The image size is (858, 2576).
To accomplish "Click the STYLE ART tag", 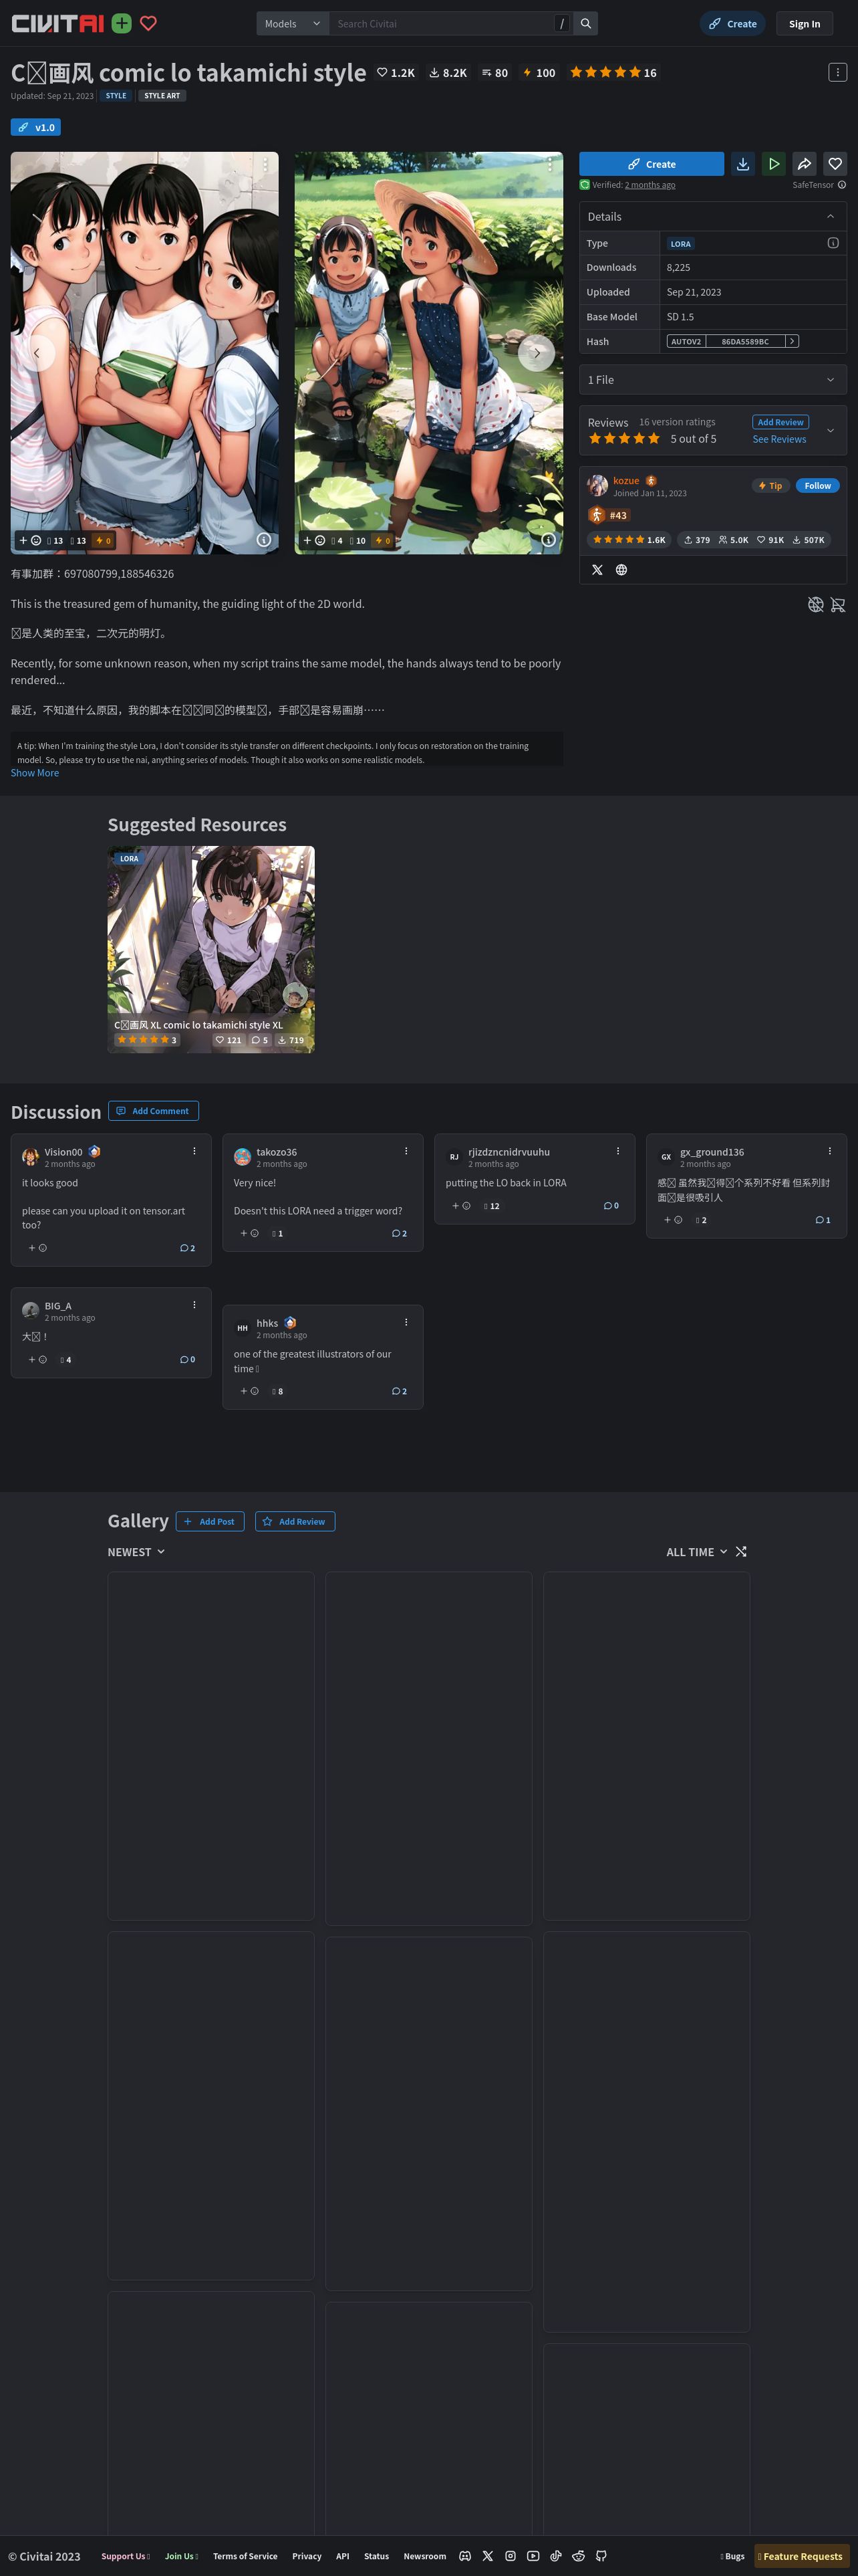I will point(162,96).
